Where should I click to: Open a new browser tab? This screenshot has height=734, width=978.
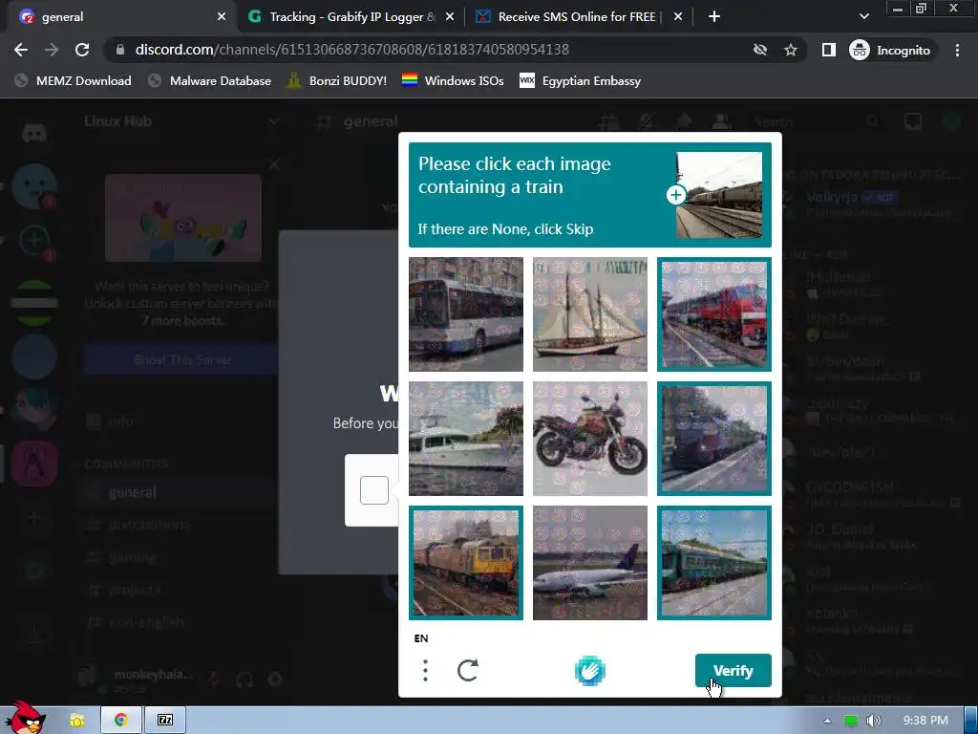(x=714, y=17)
